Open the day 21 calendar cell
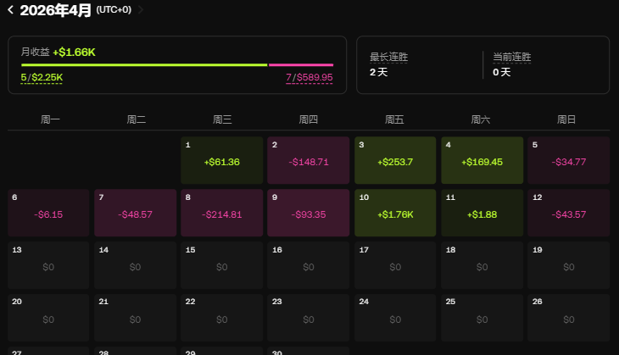Screen dimensions: 619x355 tap(136, 318)
